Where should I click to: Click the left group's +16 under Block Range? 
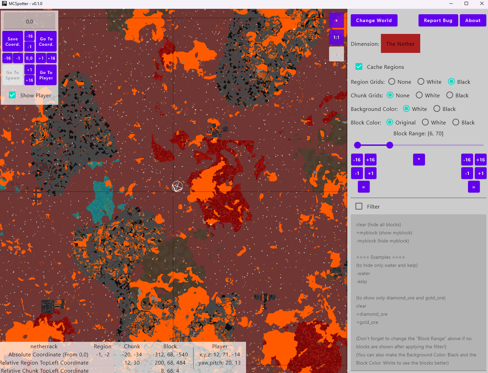(x=370, y=160)
